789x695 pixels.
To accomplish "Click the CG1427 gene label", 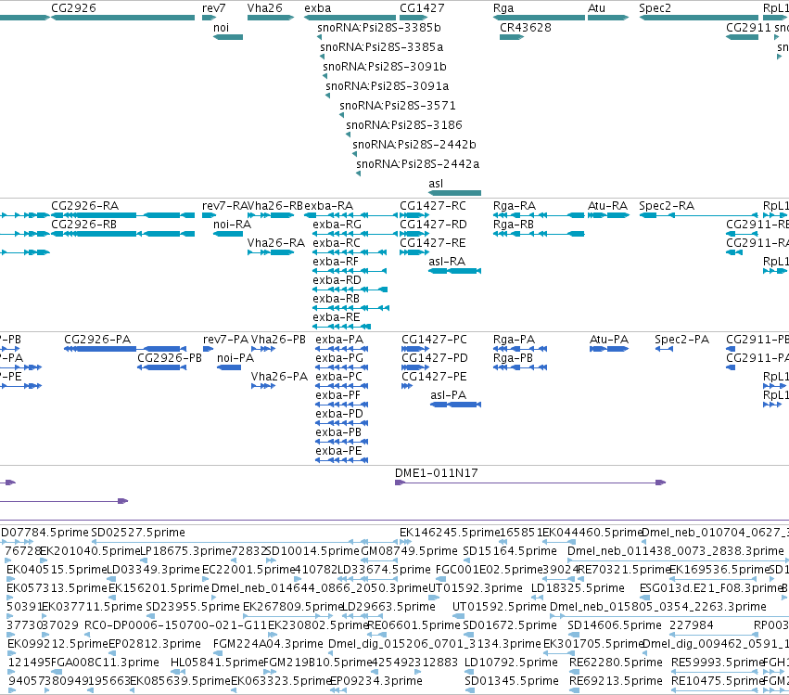I will [422, 8].
